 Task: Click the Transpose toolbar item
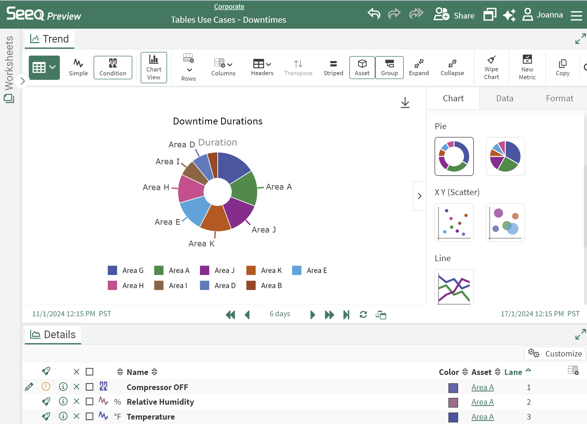point(298,68)
